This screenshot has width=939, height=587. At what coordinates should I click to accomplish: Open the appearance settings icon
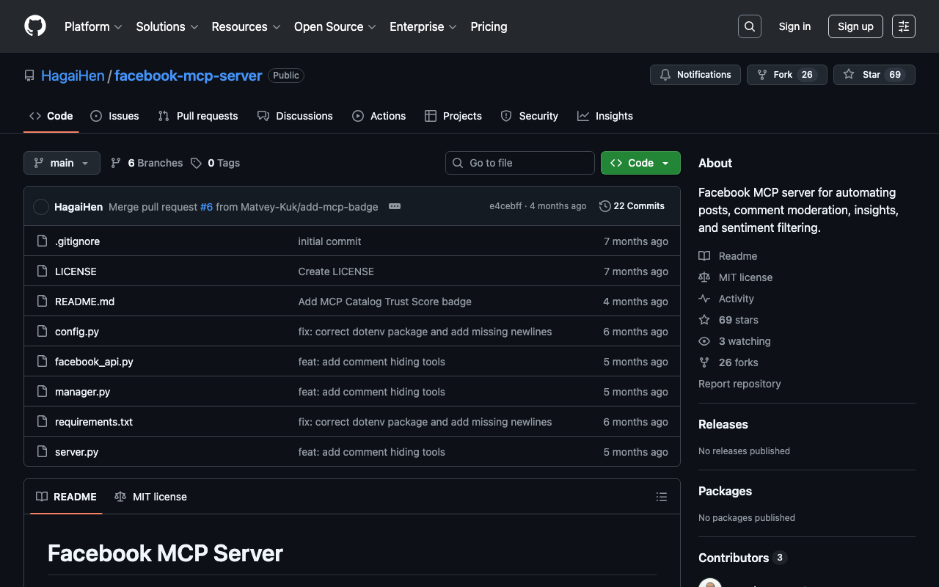(903, 26)
